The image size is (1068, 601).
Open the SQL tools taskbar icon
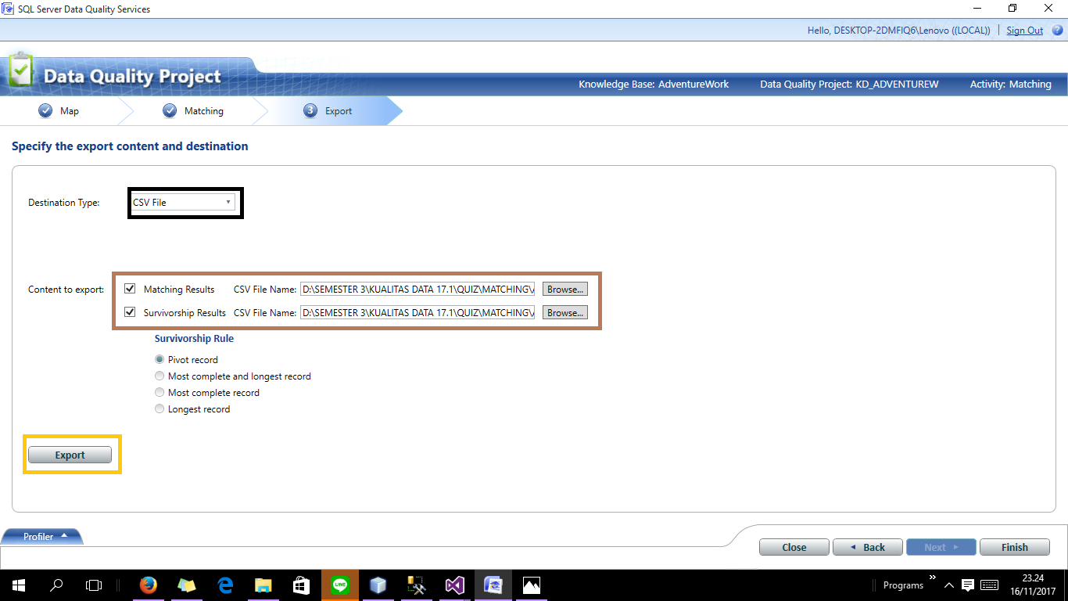[x=417, y=585]
